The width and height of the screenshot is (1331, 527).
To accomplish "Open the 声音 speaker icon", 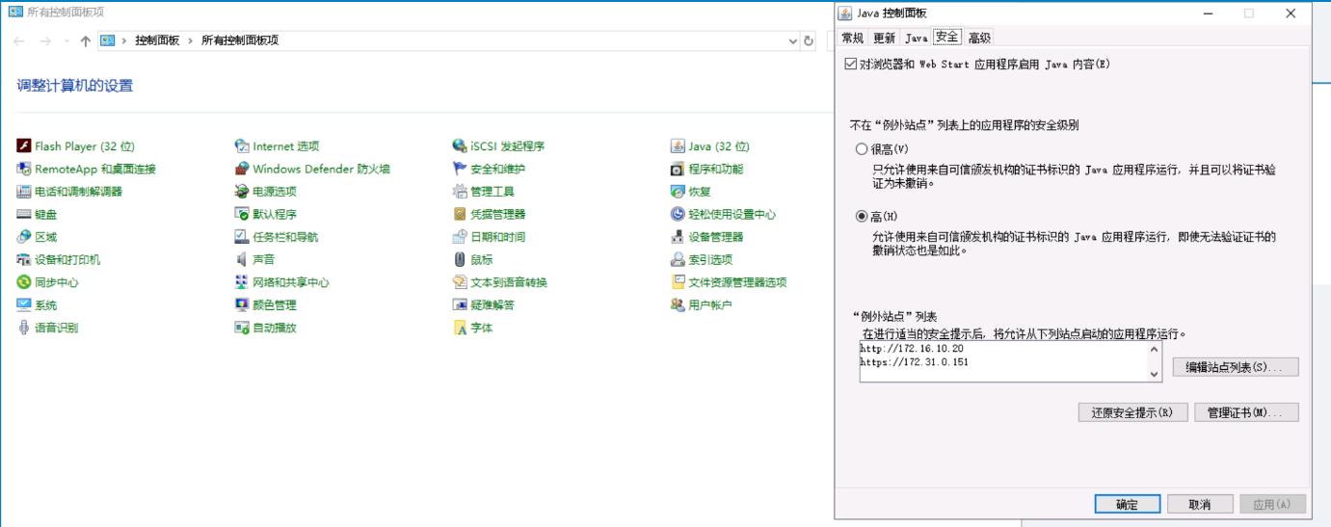I will [x=242, y=259].
